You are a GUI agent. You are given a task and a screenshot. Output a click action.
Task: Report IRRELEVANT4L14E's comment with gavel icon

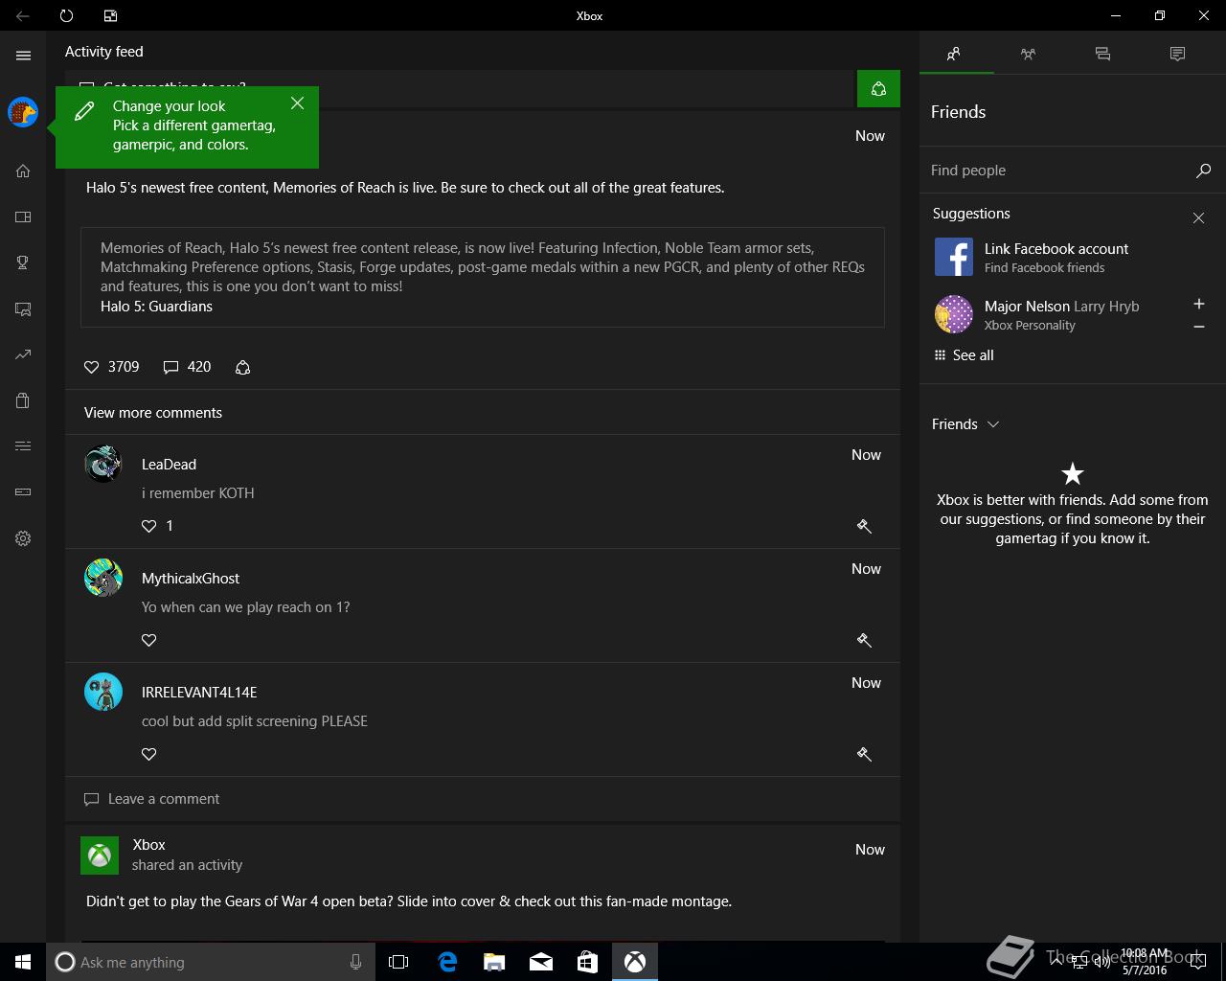(864, 754)
